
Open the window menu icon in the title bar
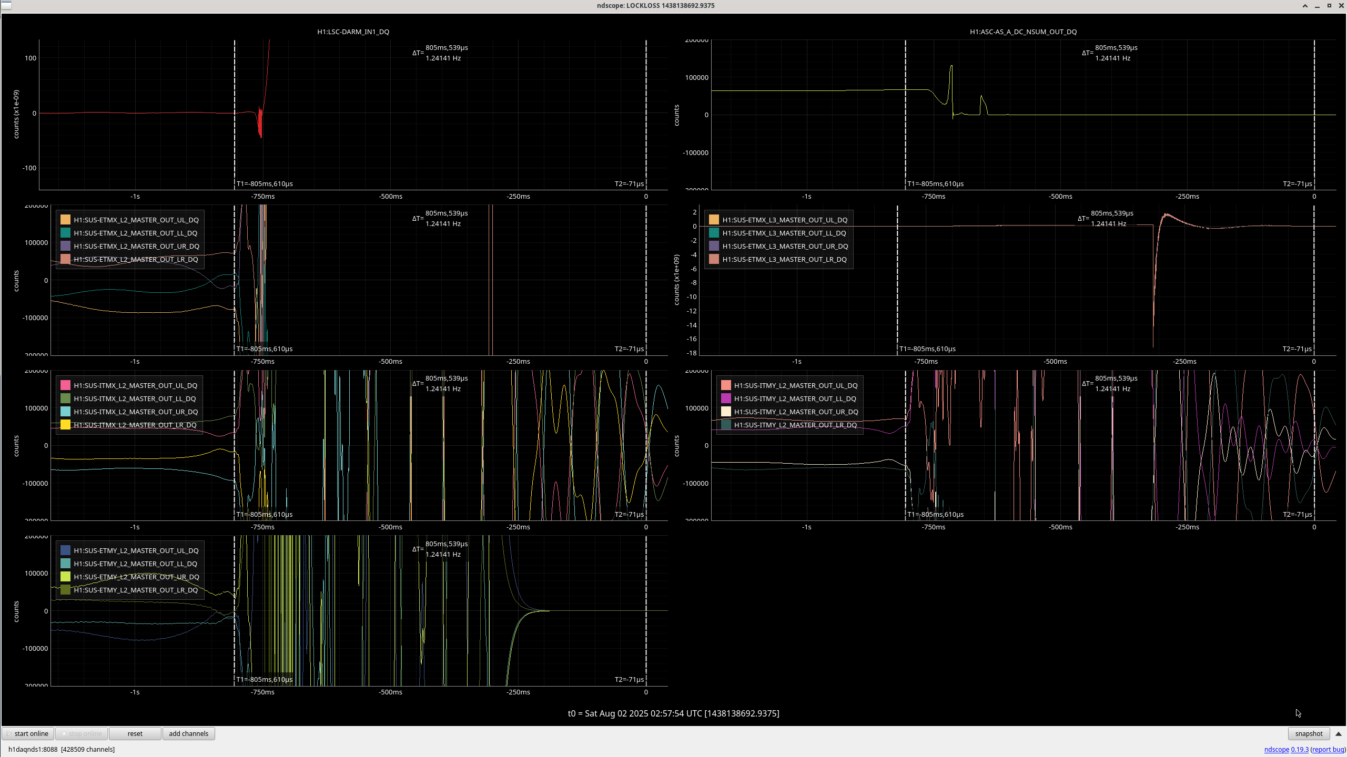coord(6,5)
